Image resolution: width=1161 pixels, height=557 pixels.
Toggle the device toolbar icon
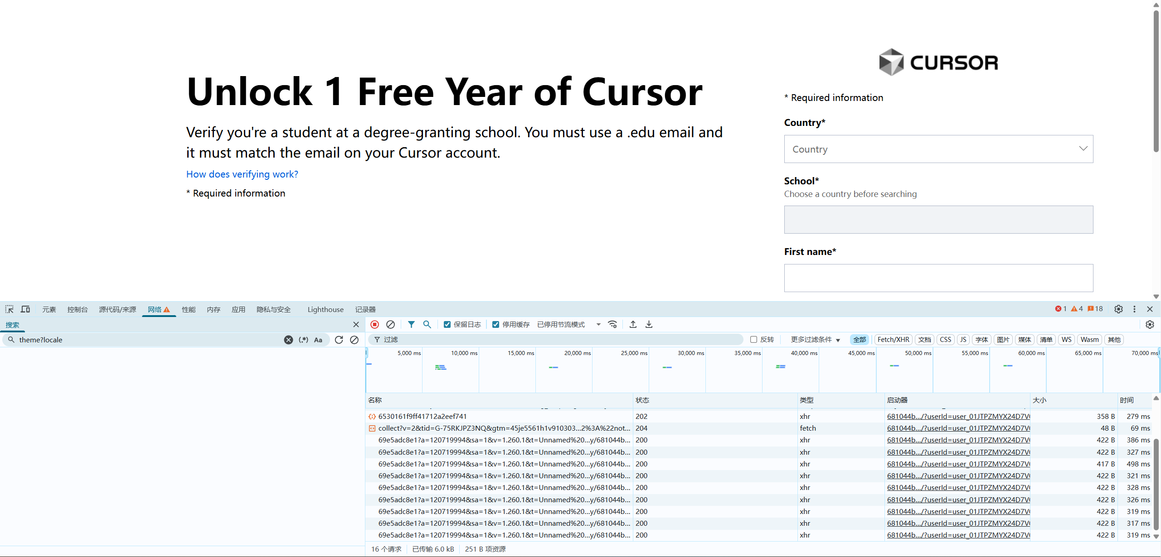[25, 309]
